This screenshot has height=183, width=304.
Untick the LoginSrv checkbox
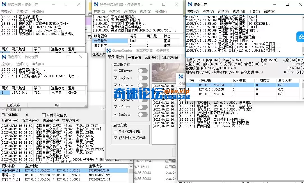point(115,78)
